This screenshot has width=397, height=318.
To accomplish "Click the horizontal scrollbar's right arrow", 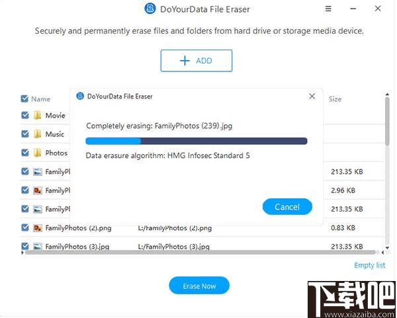I will [x=383, y=253].
